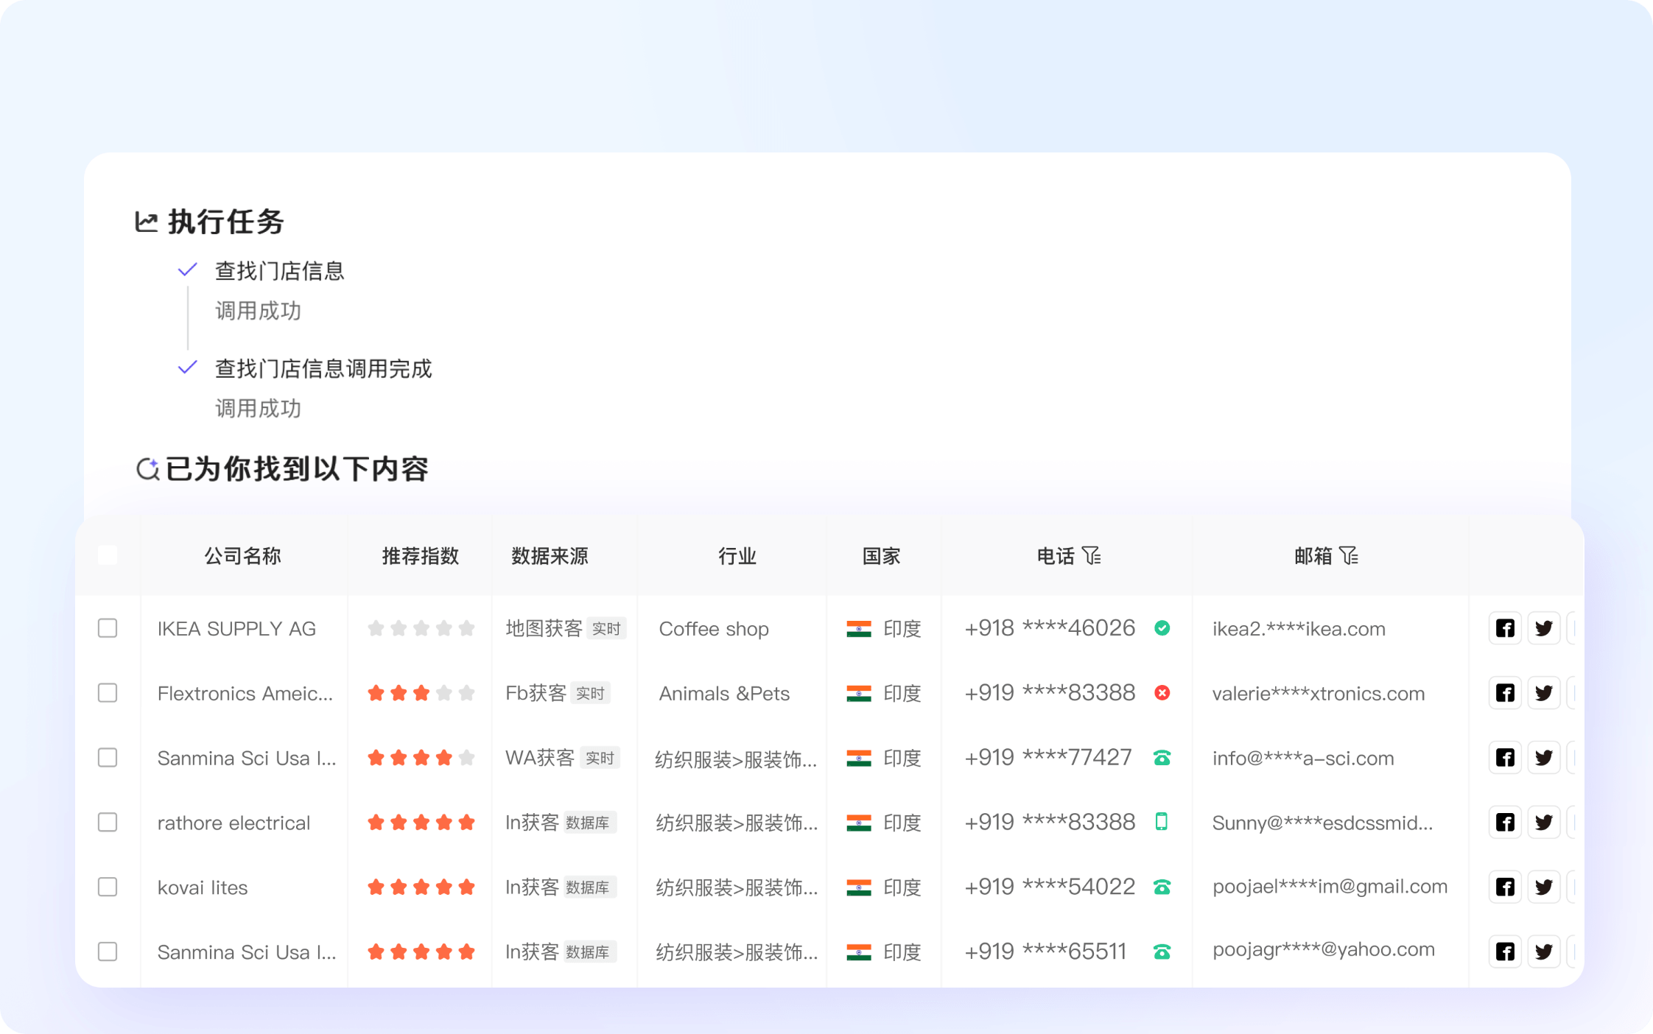Check the kovai lites row checkbox
This screenshot has height=1034, width=1653.
tap(108, 887)
